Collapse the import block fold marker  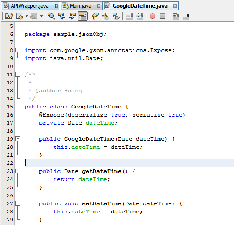[x=18, y=50]
